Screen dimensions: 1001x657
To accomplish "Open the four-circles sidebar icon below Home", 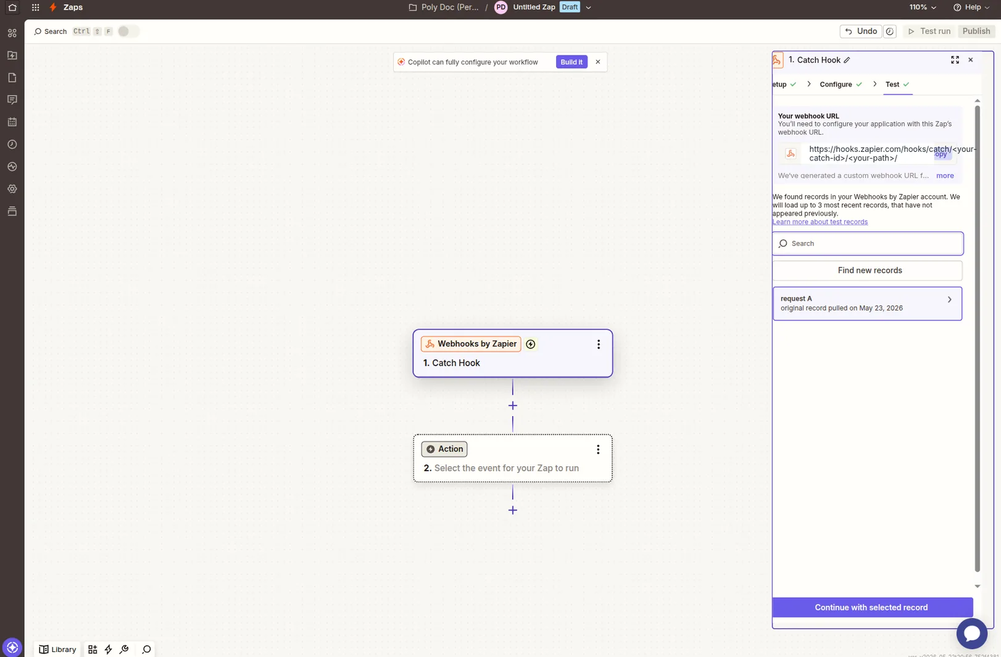I will coord(12,33).
